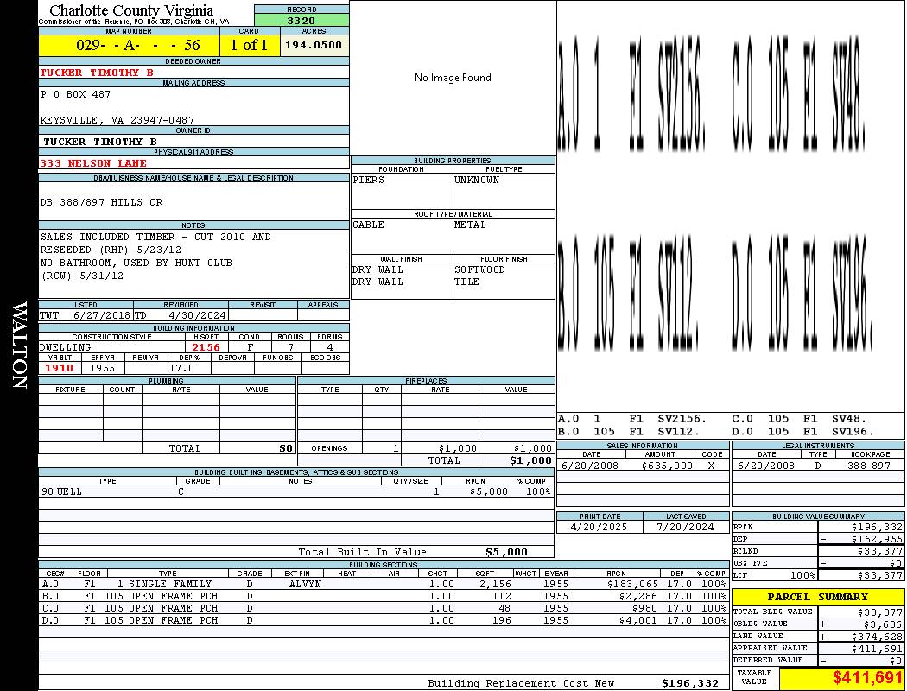Select the sale amount $635,000
This screenshot has width=907, height=691.
pos(667,466)
